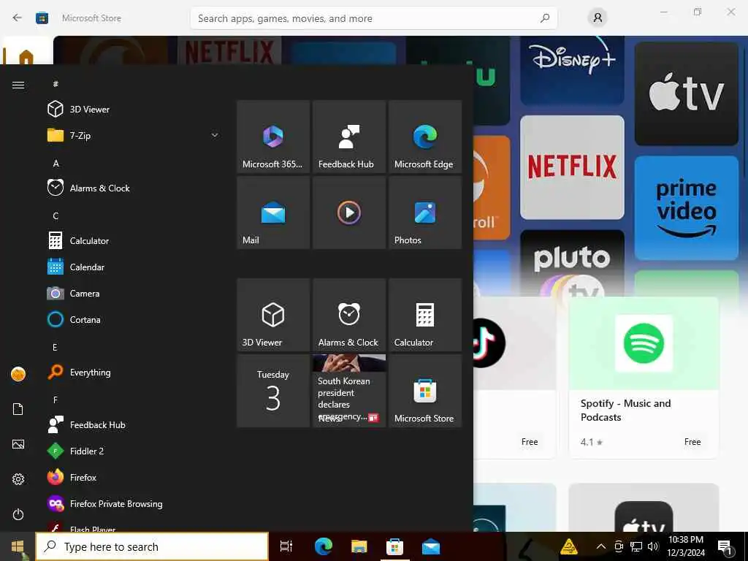Image resolution: width=748 pixels, height=561 pixels.
Task: Show hidden system tray icons
Action: [x=600, y=546]
